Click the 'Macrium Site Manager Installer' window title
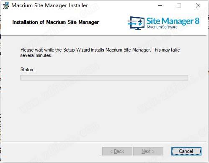The height and width of the screenshot is (163, 209). pos(50,5)
